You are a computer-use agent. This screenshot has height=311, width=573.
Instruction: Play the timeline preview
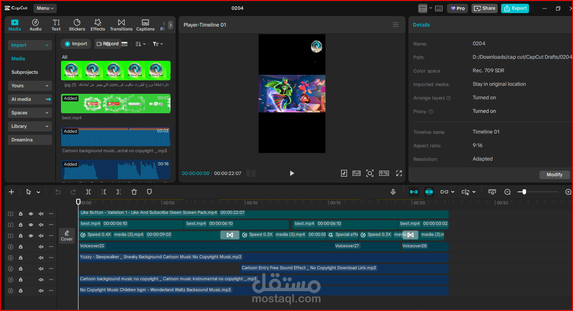coord(292,173)
